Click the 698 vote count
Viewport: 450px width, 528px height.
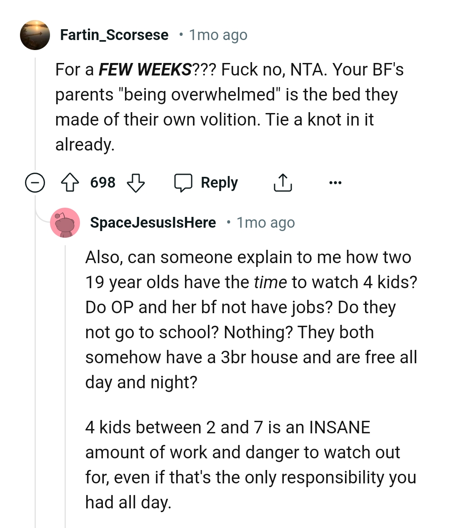click(x=102, y=183)
